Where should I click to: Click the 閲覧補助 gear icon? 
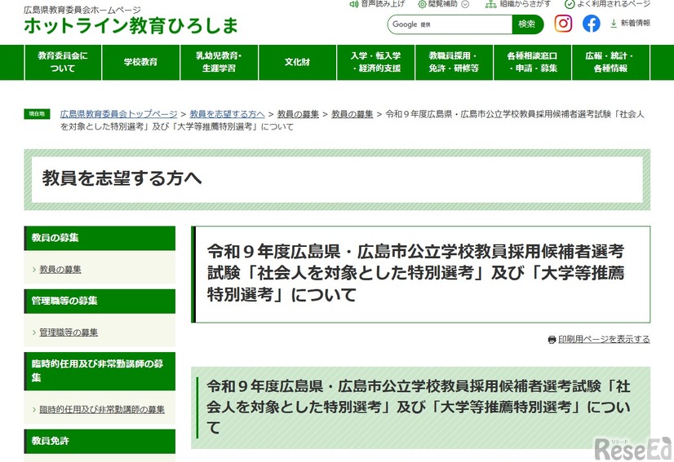click(422, 4)
